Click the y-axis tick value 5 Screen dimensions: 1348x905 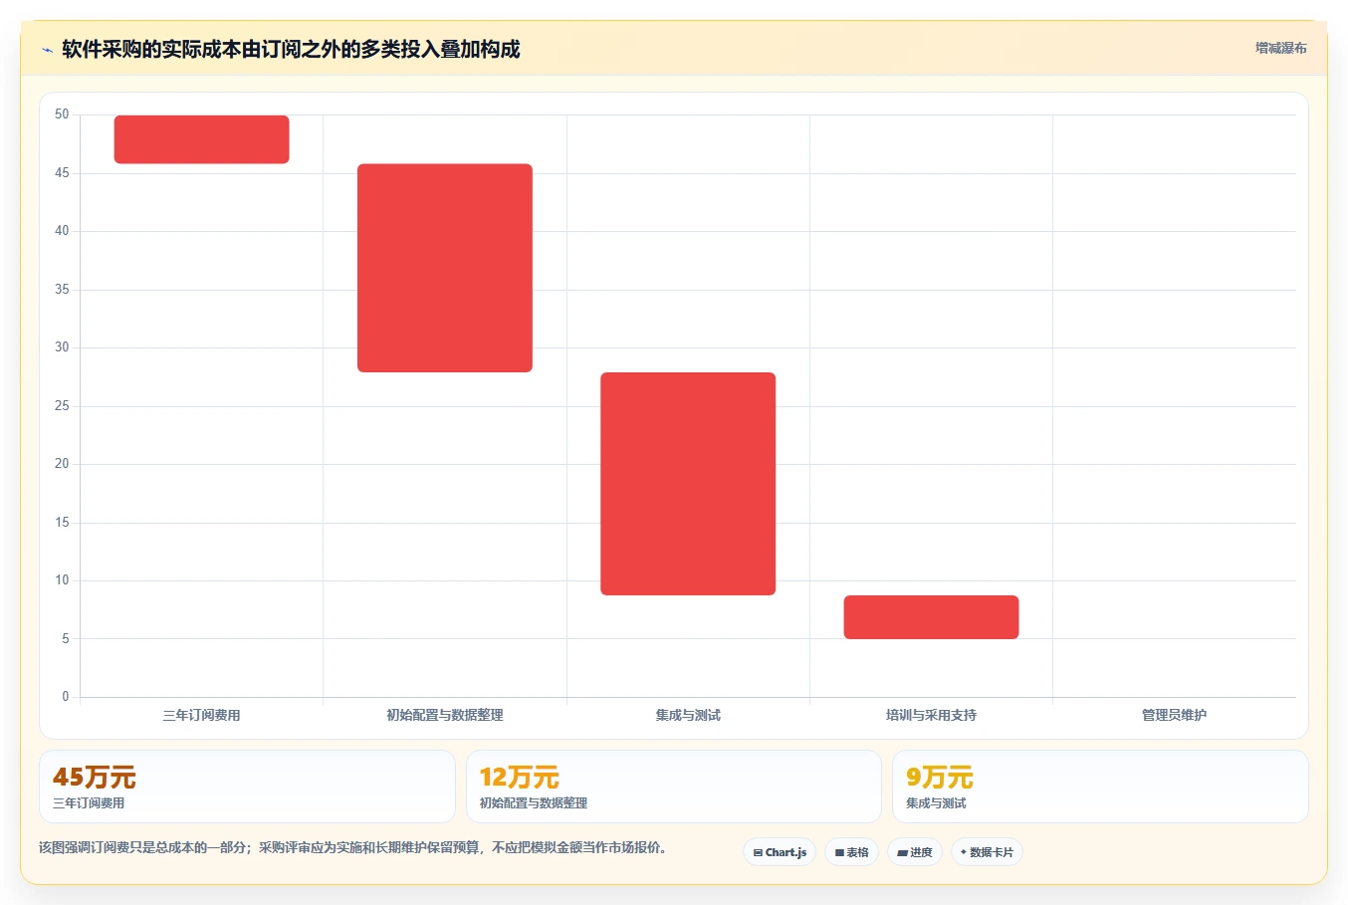click(x=66, y=639)
